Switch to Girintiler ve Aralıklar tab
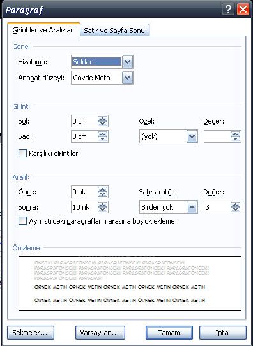This screenshot has height=346, width=253. (x=43, y=30)
